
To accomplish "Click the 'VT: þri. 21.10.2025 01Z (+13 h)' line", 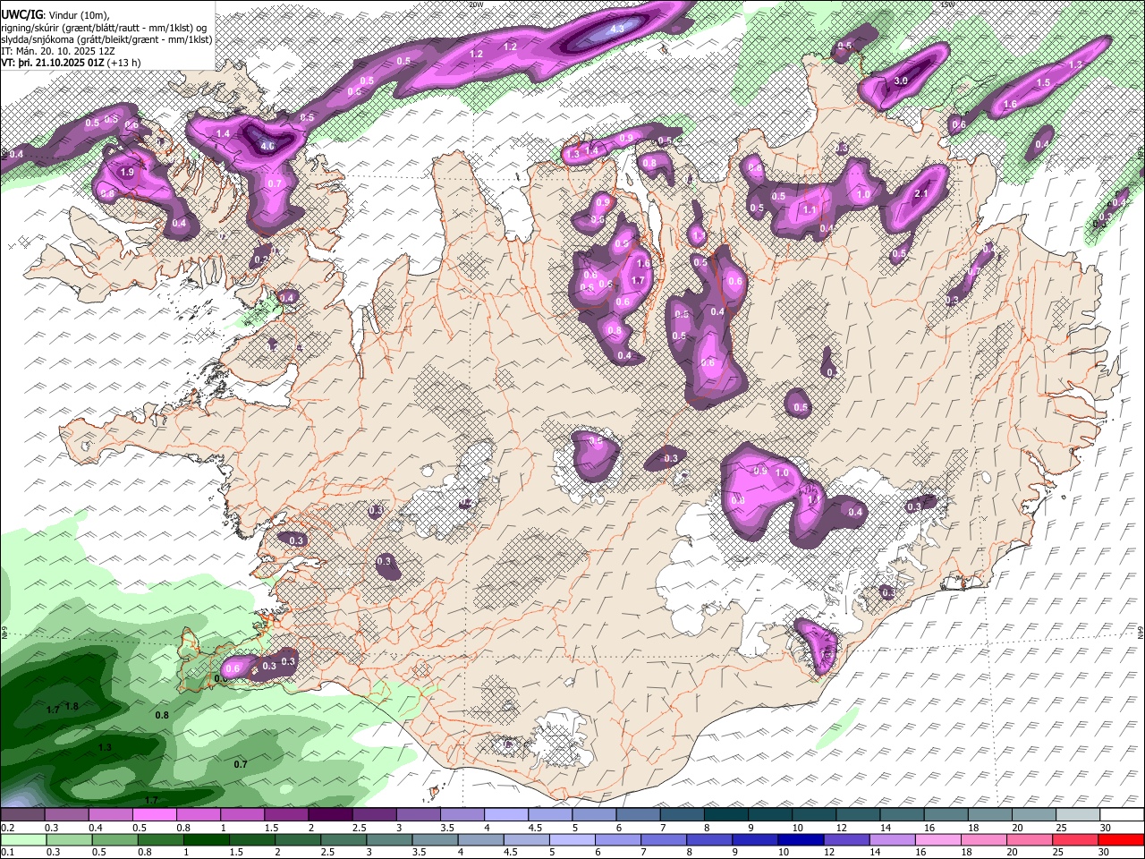I will tap(71, 63).
